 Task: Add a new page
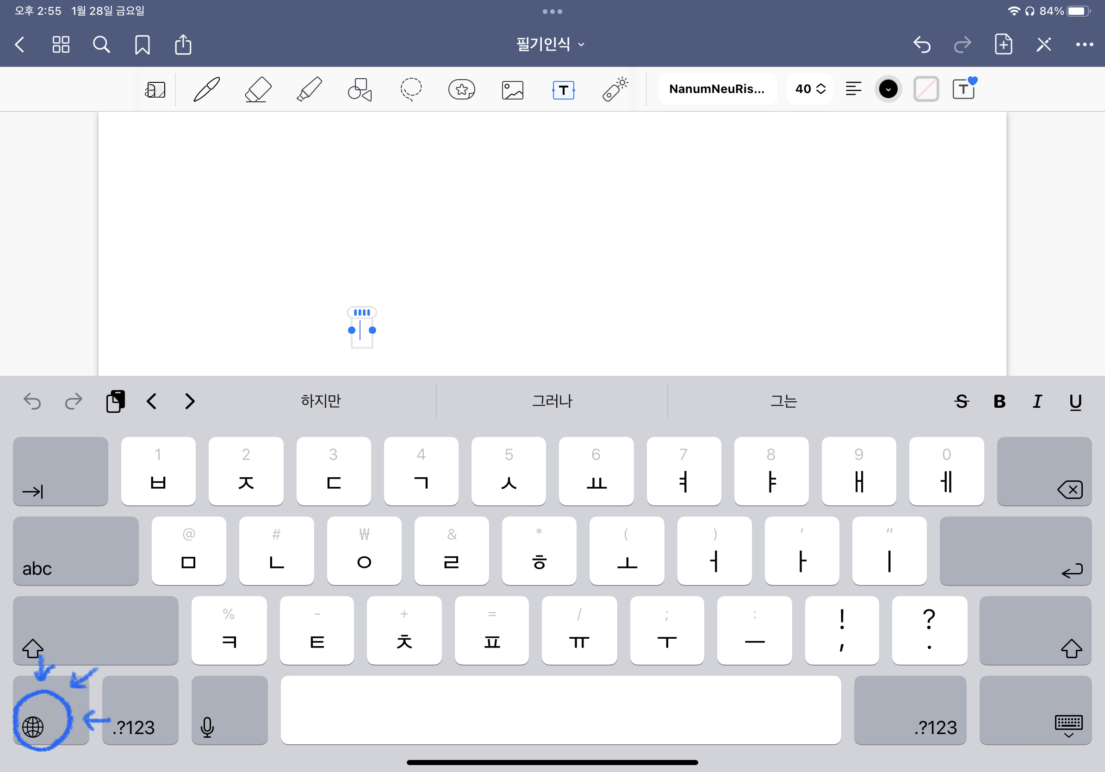click(1003, 44)
